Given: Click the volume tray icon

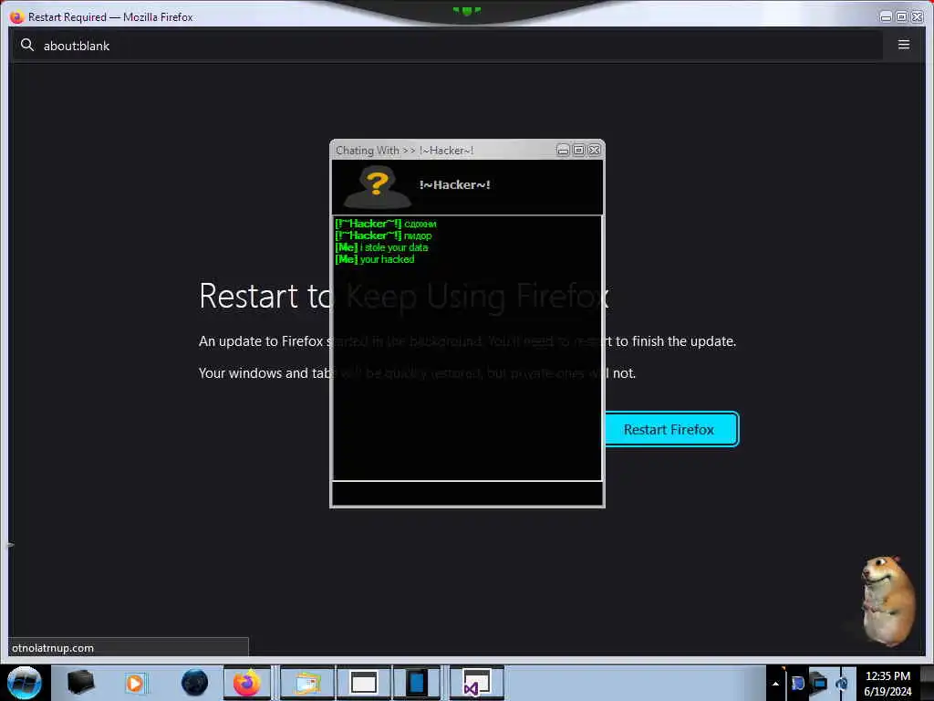Looking at the screenshot, I should point(842,683).
